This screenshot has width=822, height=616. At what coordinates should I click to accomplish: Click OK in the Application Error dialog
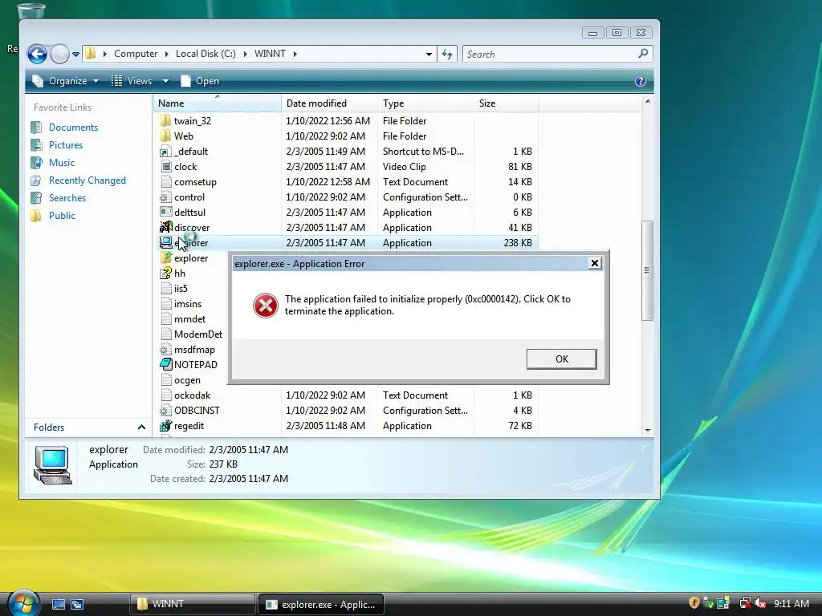561,359
